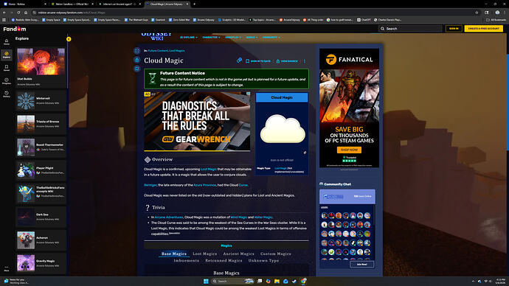The image size is (509, 286).
Task: Expand the Explore wiki navigation dropdown
Action: (189, 38)
